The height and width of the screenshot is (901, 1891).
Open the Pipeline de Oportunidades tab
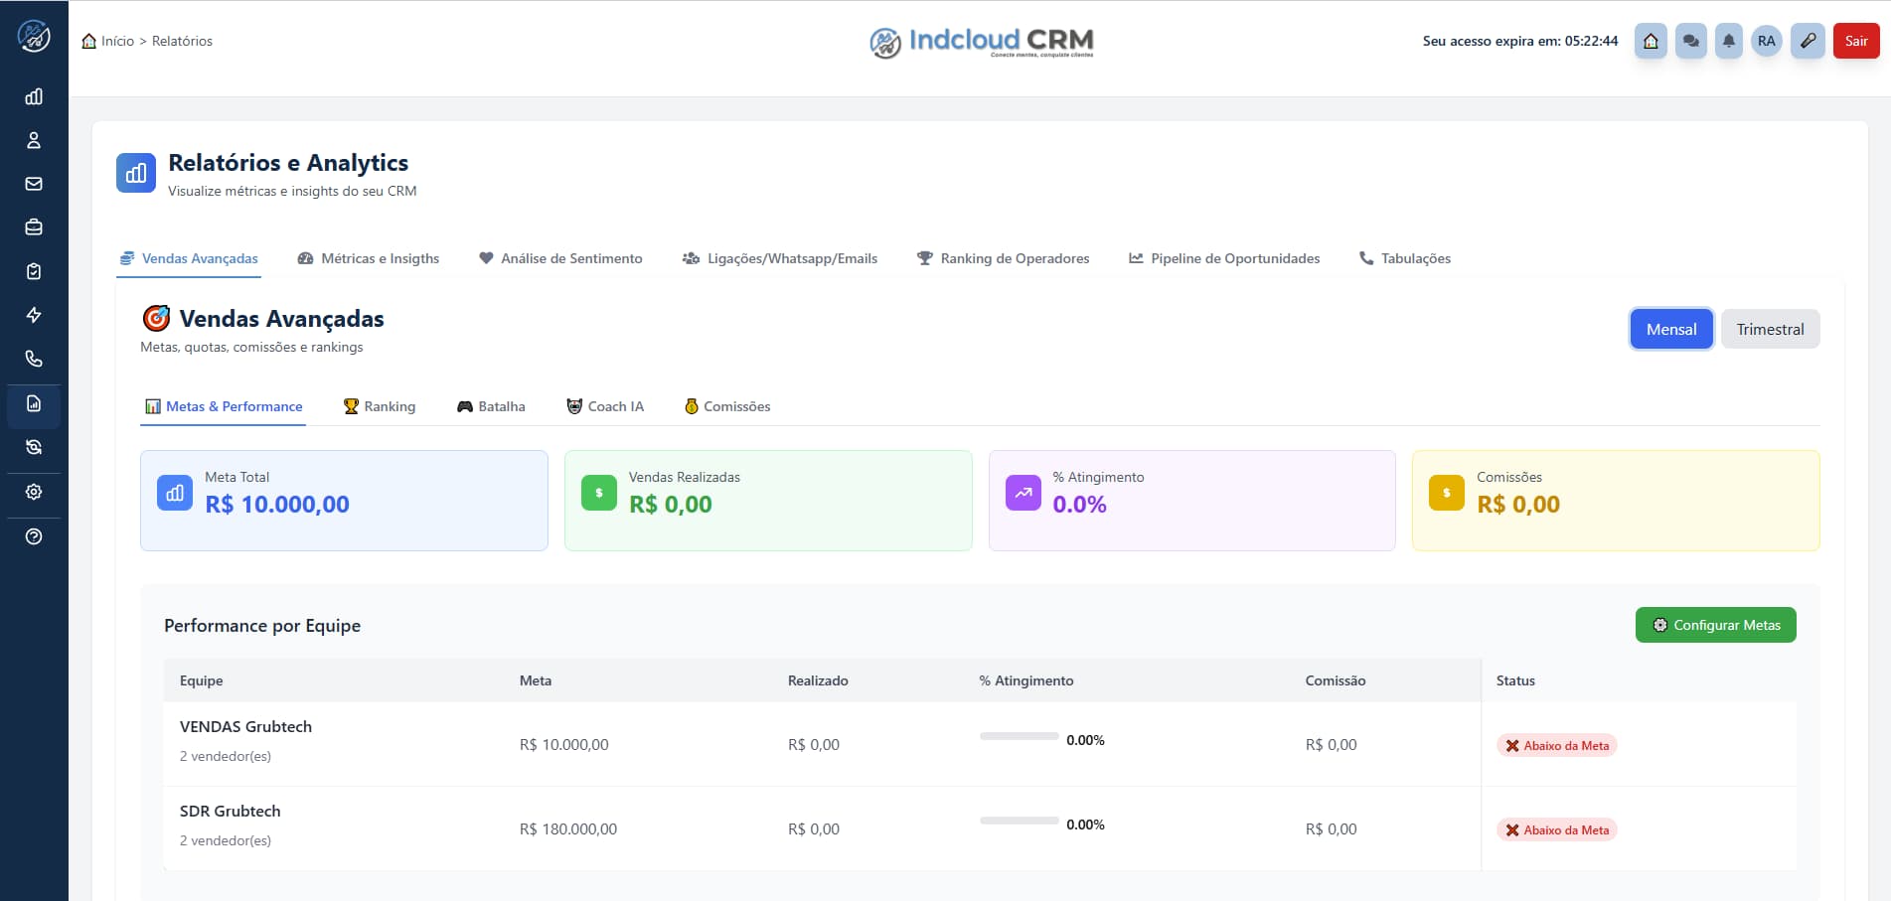tap(1224, 258)
